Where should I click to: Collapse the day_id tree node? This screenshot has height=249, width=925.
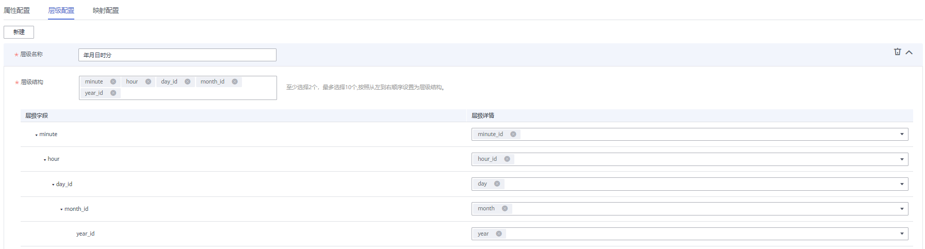[x=53, y=185]
